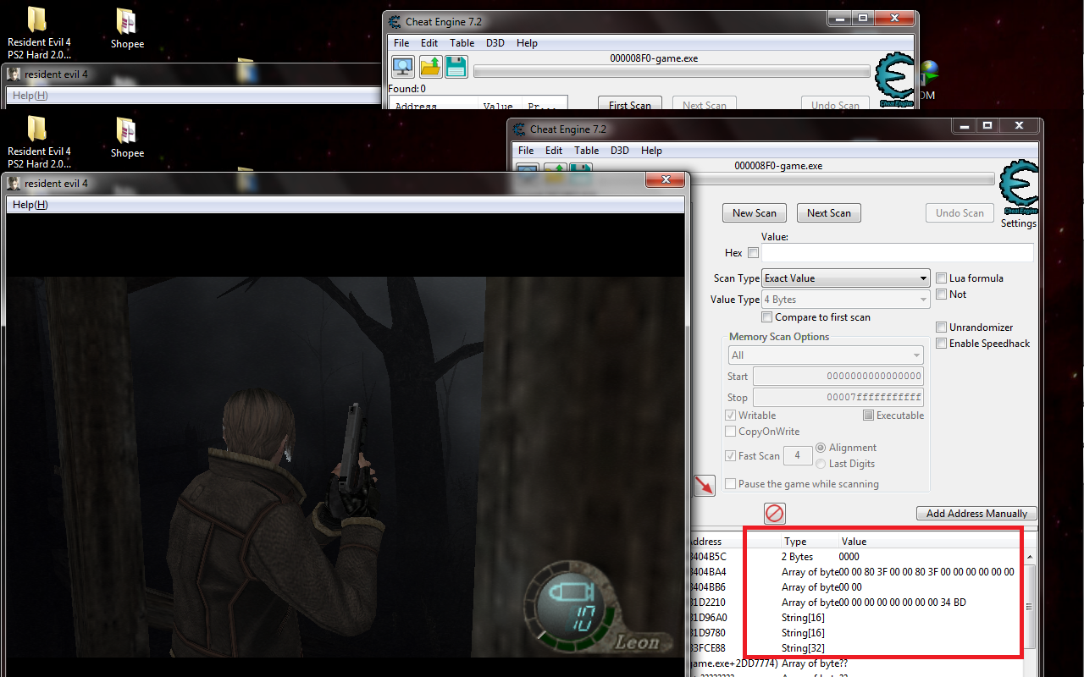Image resolution: width=1084 pixels, height=677 pixels.
Task: Open Edit menu in back Cheat Engine window
Action: point(429,43)
